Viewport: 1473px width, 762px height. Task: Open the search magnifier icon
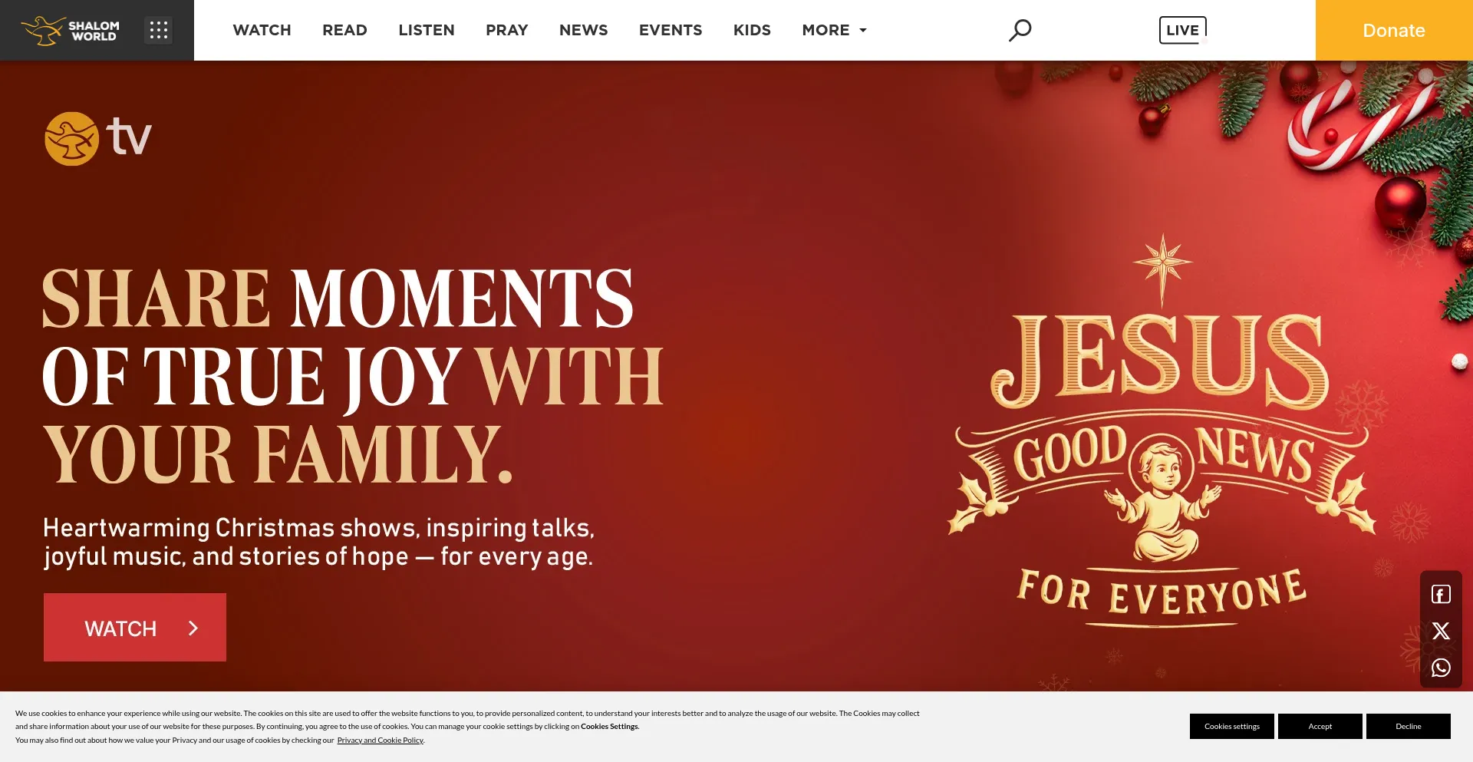tap(1020, 30)
